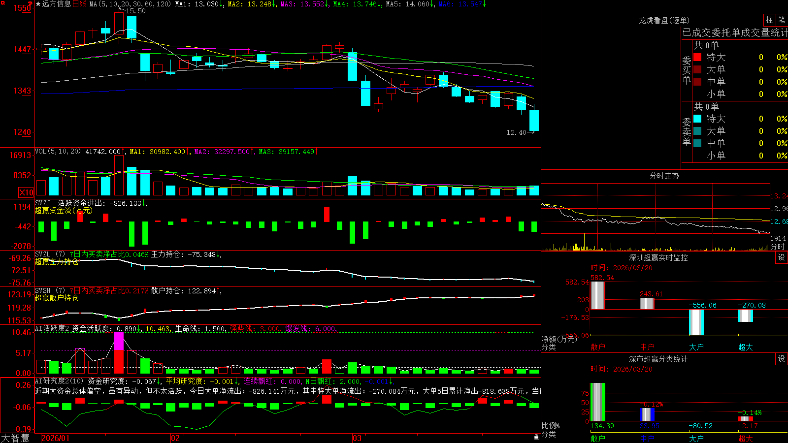This screenshot has width=788, height=443.
Task: Click the cyan 特大 sell-order color square
Action: click(697, 119)
